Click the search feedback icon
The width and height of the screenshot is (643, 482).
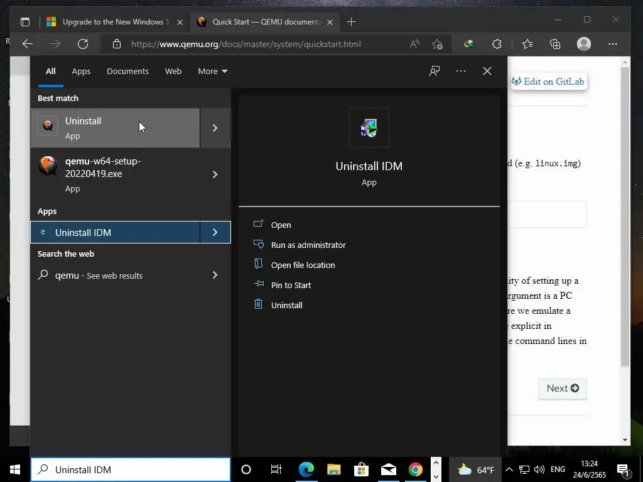(435, 71)
